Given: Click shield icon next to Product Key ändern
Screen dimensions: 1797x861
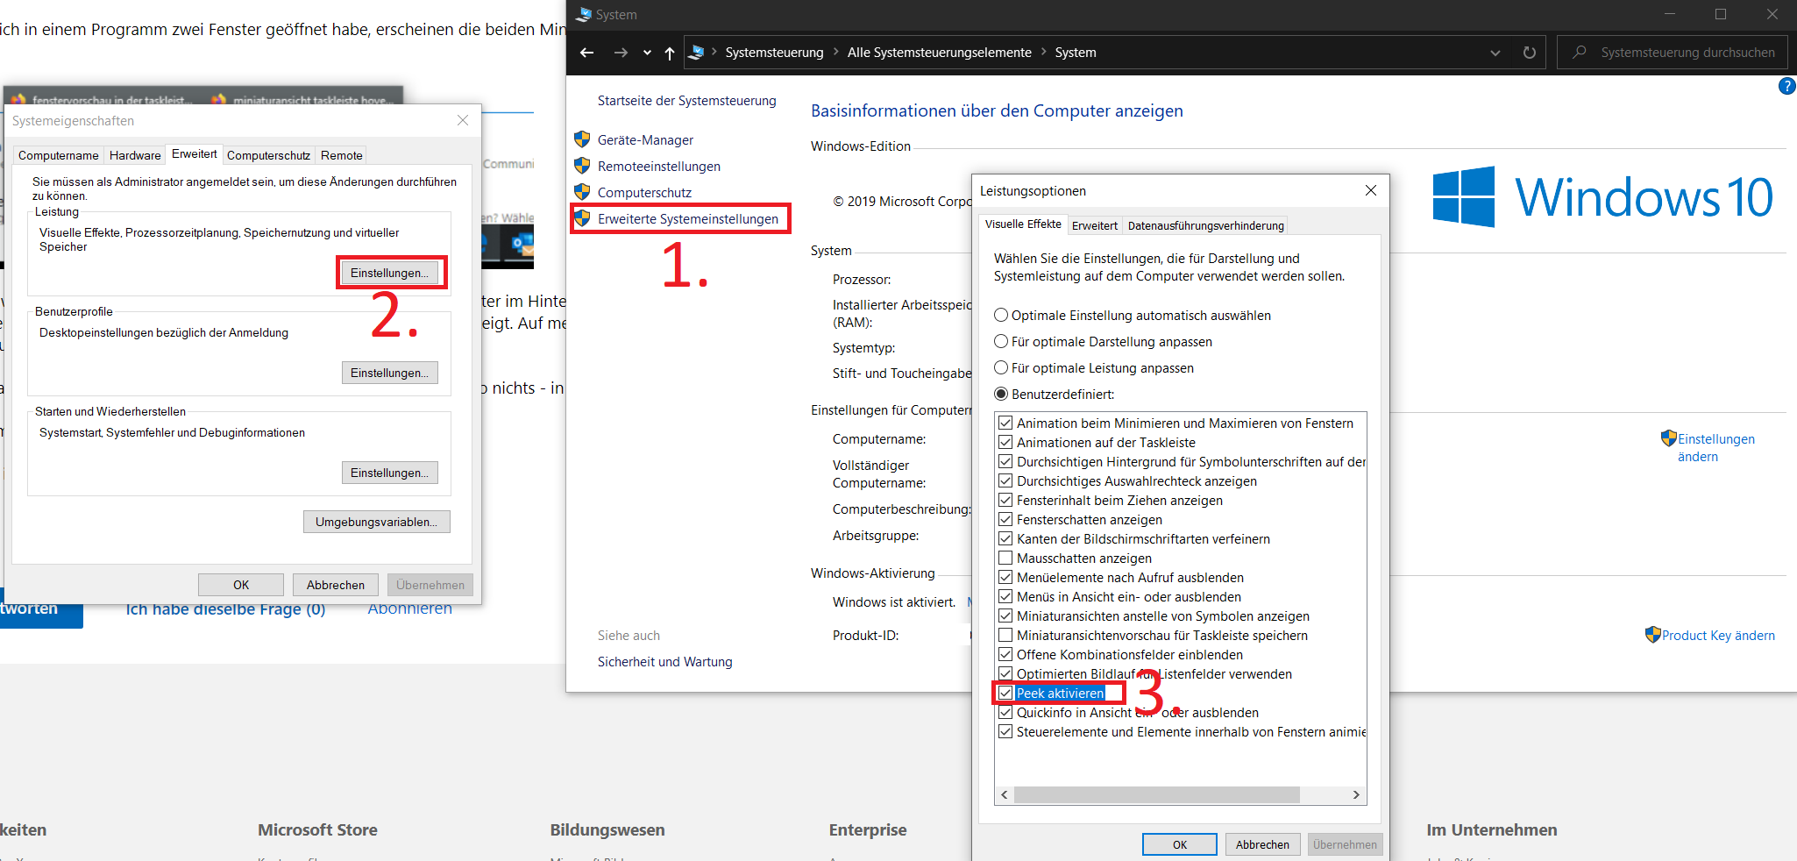Looking at the screenshot, I should tap(1653, 635).
